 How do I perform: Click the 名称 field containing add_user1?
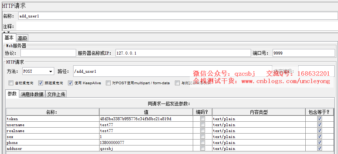(x=178, y=16)
